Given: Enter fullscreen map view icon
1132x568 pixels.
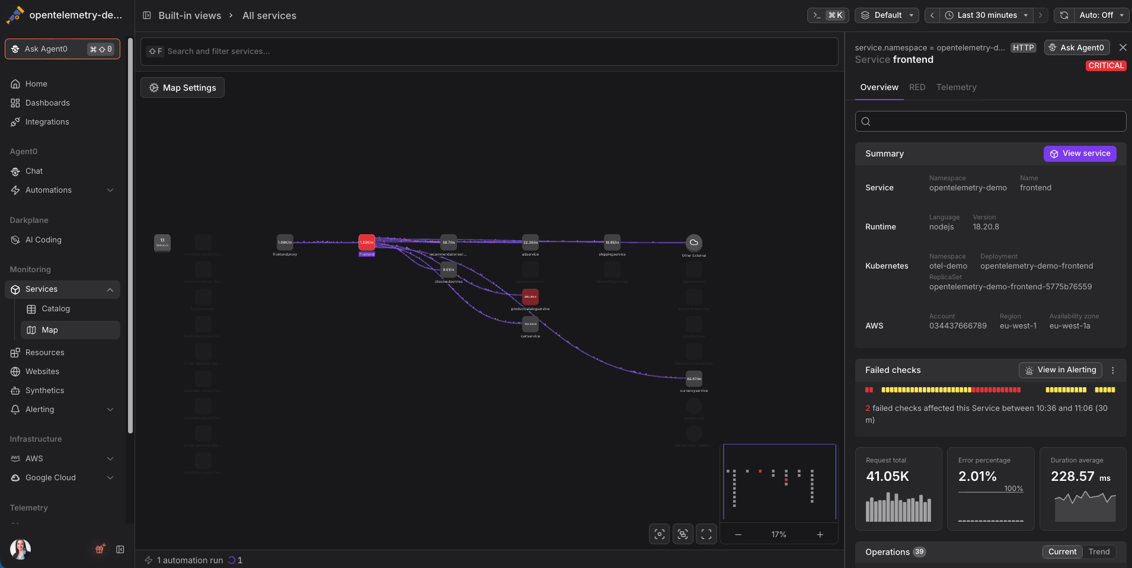Looking at the screenshot, I should pyautogui.click(x=706, y=534).
